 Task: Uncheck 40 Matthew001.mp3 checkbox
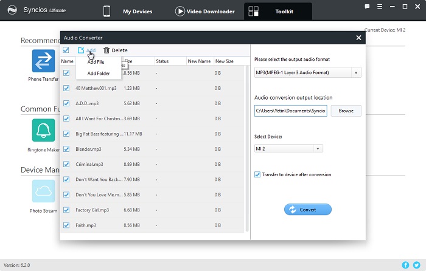point(66,88)
